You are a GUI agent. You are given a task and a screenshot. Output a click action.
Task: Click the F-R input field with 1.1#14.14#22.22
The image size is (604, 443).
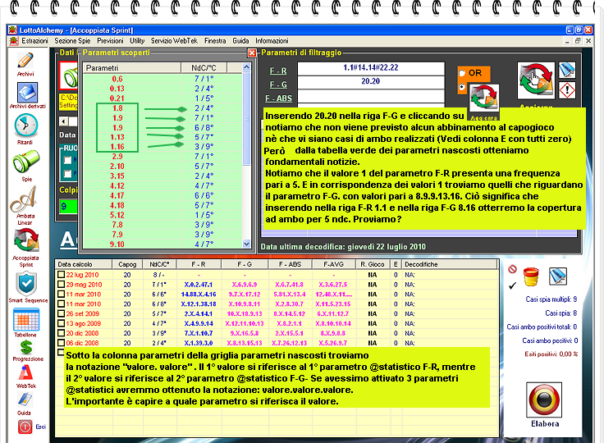[x=371, y=68]
